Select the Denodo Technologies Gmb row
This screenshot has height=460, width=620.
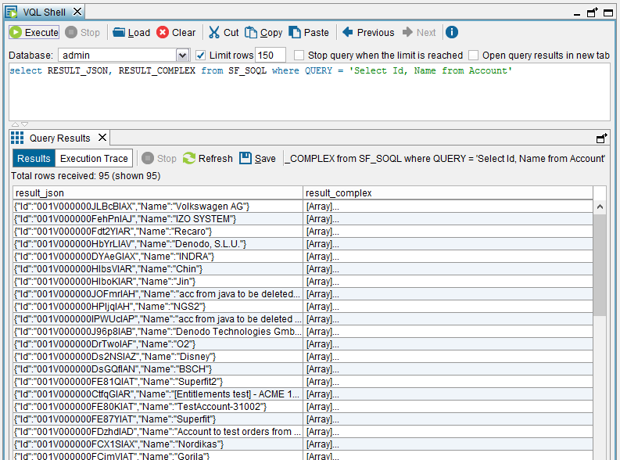(x=303, y=332)
